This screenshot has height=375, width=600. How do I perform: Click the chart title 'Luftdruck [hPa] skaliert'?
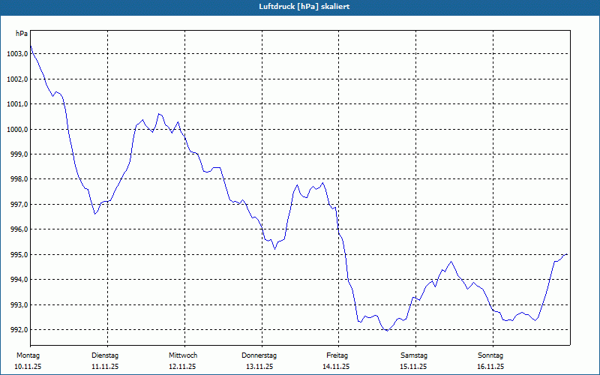[299, 7]
